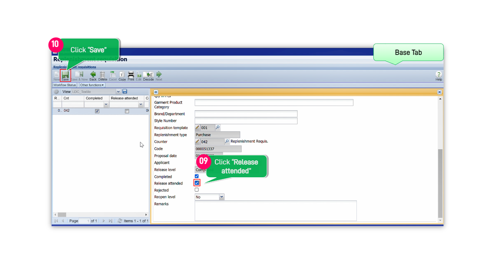Screen dimensions: 485x267
Task: Click the Remarks text area
Action: coord(276,211)
